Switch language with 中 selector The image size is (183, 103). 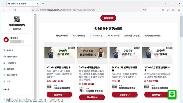(7, 90)
